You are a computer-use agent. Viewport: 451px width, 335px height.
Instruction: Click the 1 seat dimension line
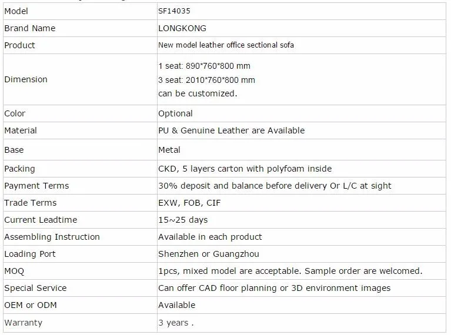coord(204,66)
